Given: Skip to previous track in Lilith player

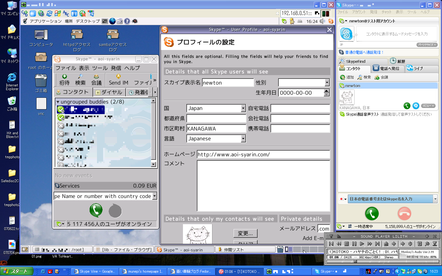Looking at the screenshot, I should coord(331,244).
